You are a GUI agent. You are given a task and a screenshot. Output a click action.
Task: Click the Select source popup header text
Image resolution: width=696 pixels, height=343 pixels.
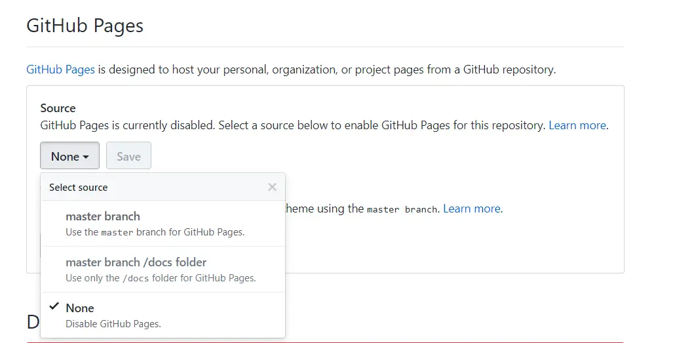79,187
